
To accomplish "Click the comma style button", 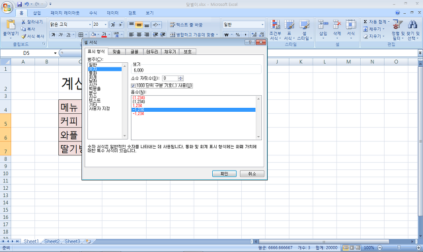I will point(245,34).
